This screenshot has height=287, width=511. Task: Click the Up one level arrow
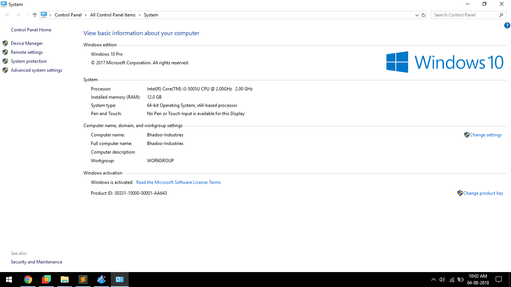[35, 15]
